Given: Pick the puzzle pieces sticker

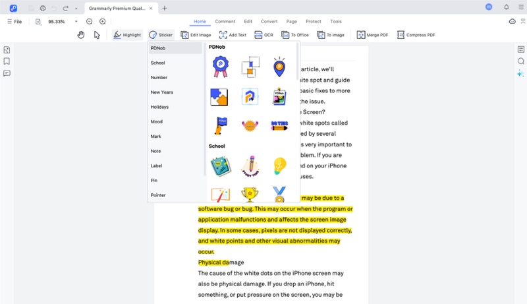Looking at the screenshot, I should [x=219, y=97].
